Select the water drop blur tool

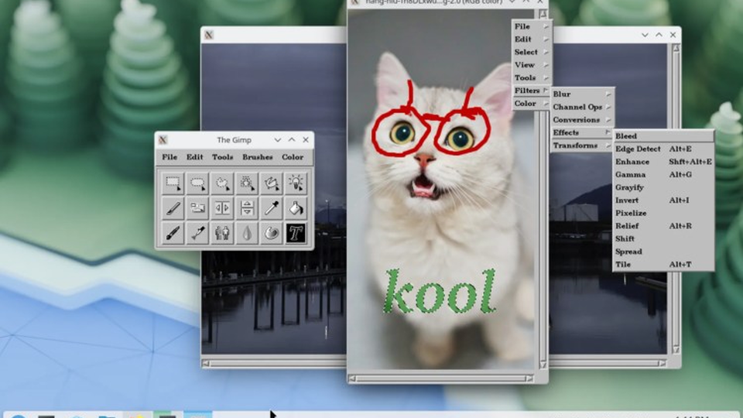[x=247, y=233]
